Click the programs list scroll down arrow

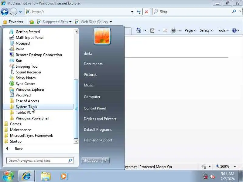point(76,141)
